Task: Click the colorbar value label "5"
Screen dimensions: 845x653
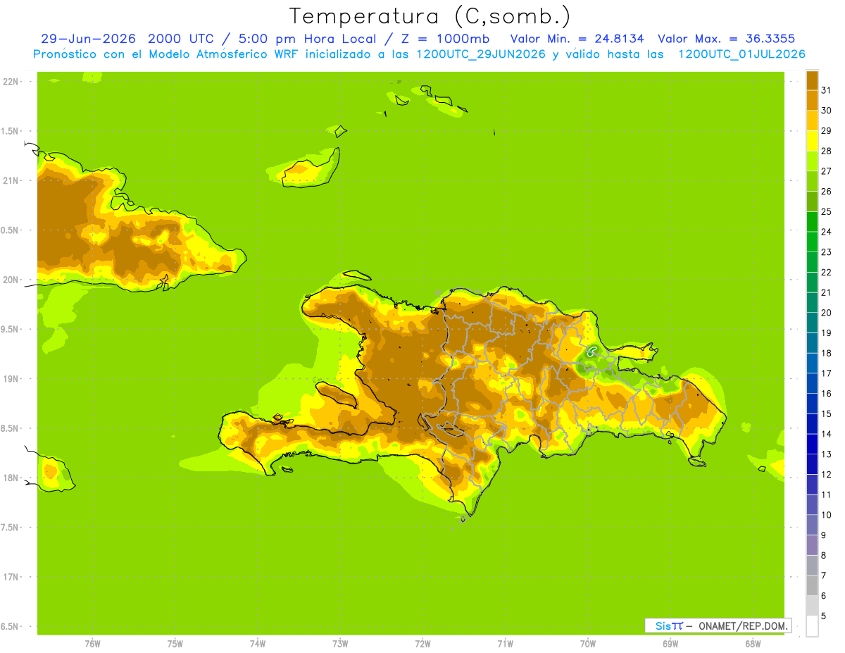Action: [x=824, y=616]
